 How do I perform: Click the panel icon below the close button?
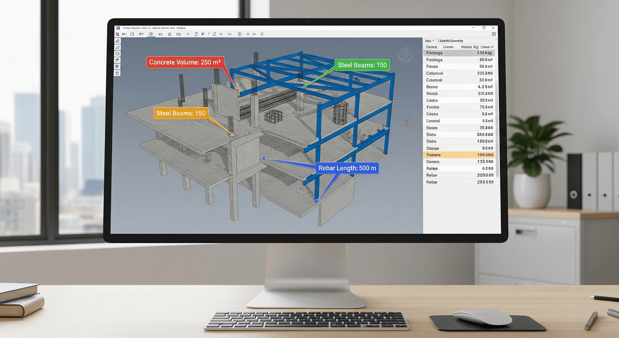pyautogui.click(x=494, y=34)
